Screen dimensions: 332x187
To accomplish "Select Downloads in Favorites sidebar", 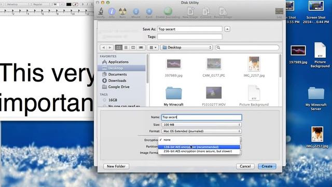I will point(121,81).
